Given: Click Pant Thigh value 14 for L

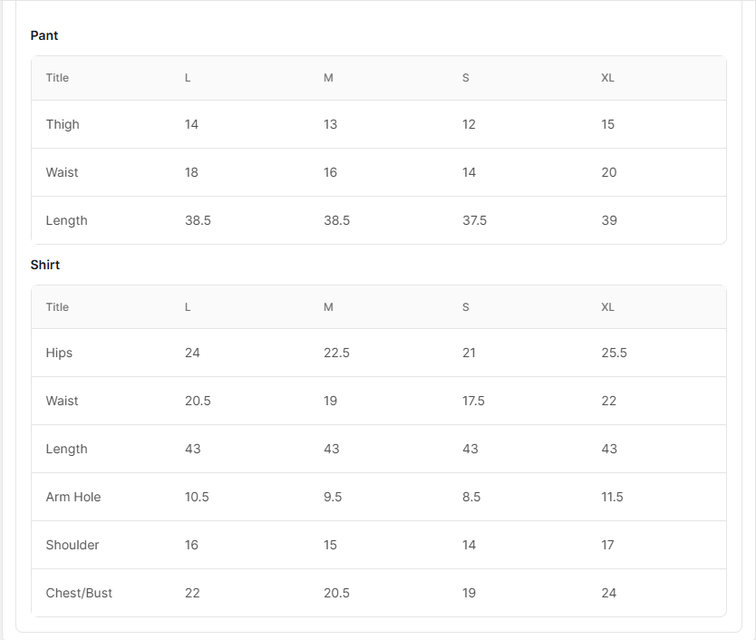Looking at the screenshot, I should (191, 124).
